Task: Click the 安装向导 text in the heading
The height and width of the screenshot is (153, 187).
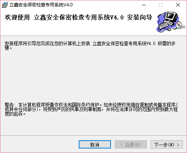Action: pyautogui.click(x=139, y=17)
